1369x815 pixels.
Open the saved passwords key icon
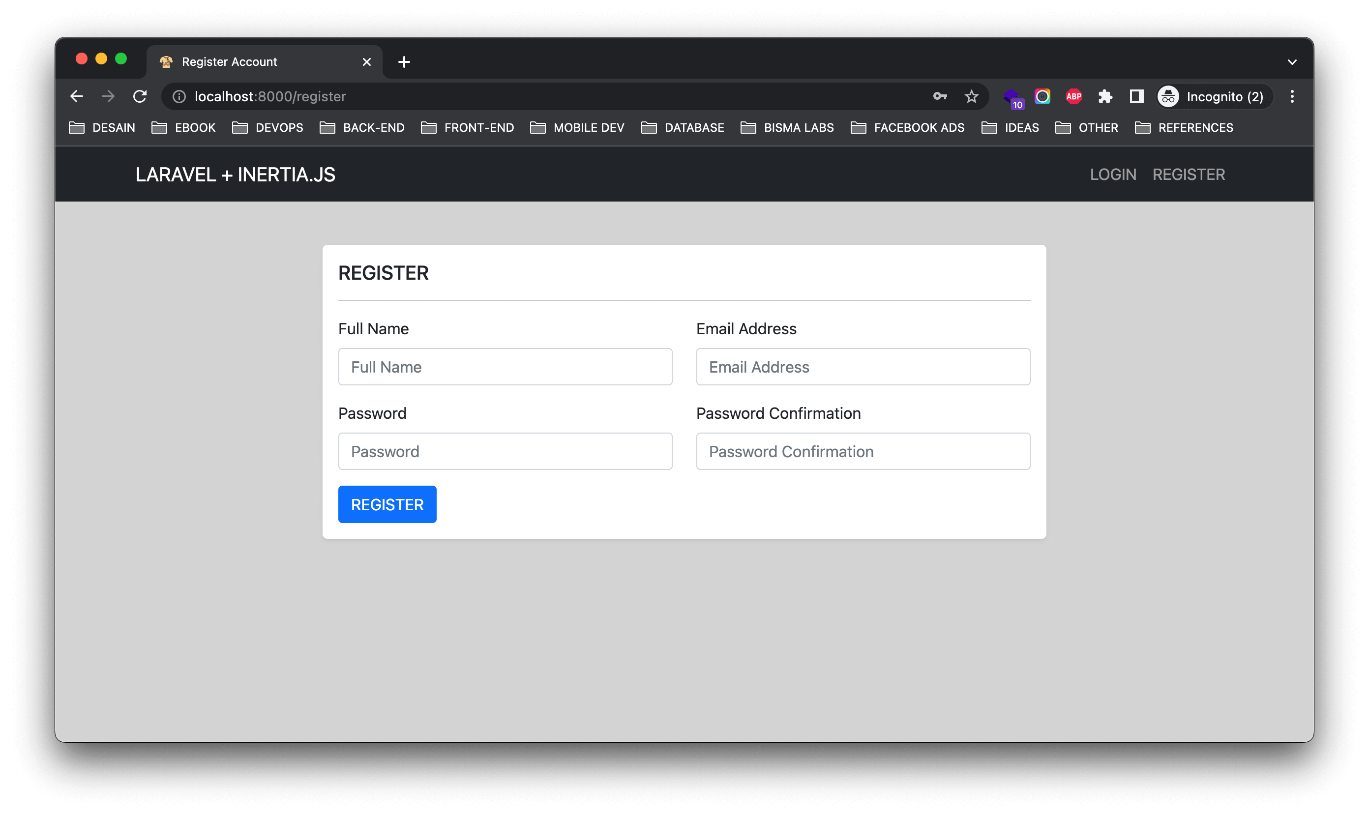pos(940,97)
